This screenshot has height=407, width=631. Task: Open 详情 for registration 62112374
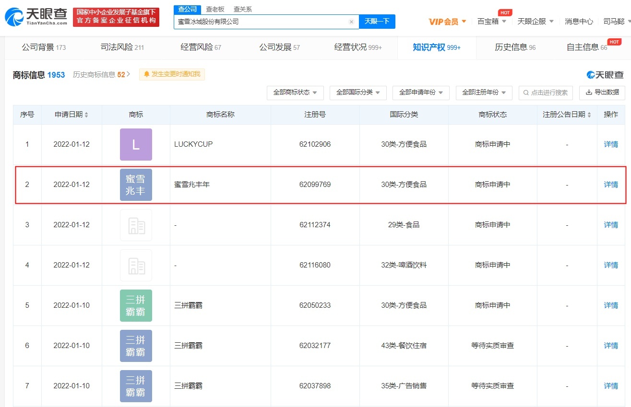point(611,225)
